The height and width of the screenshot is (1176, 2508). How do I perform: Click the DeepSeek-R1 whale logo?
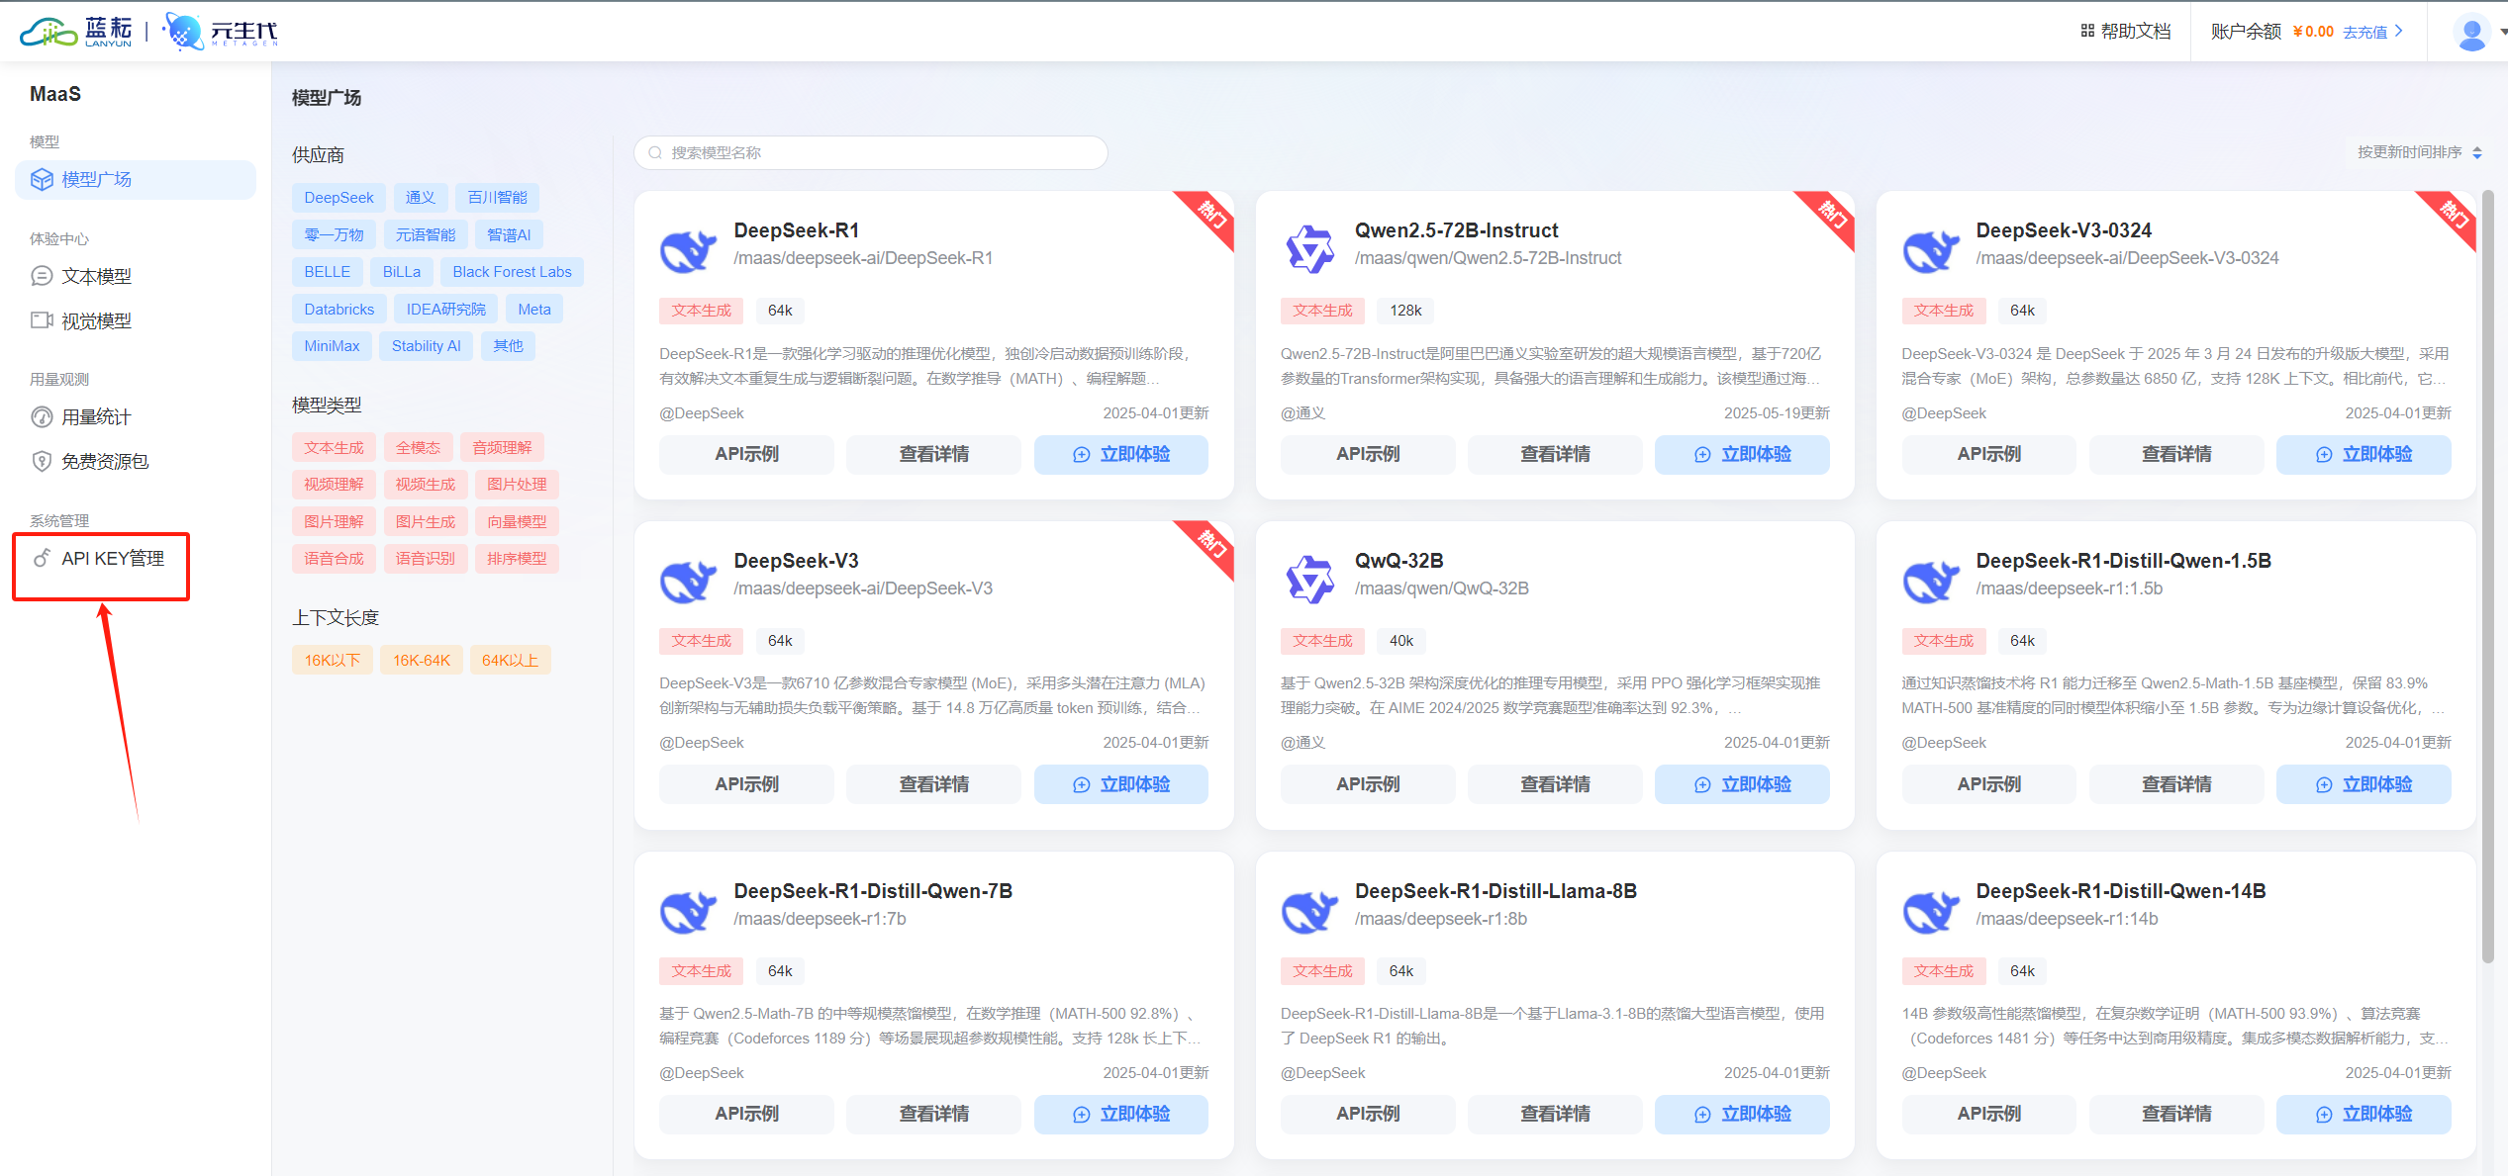coord(688,250)
